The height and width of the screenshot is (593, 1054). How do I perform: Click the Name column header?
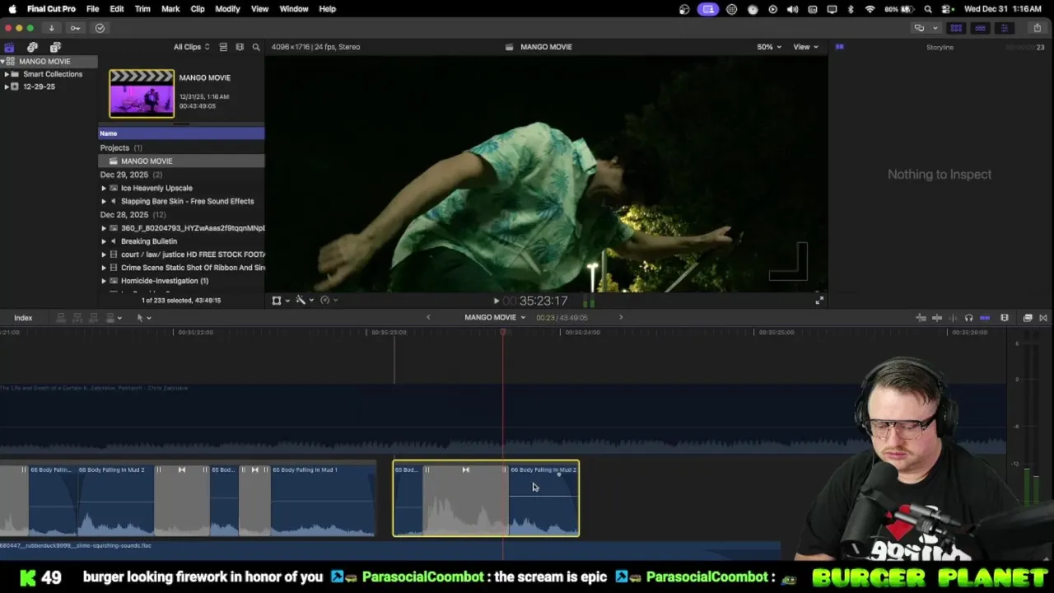pyautogui.click(x=181, y=133)
